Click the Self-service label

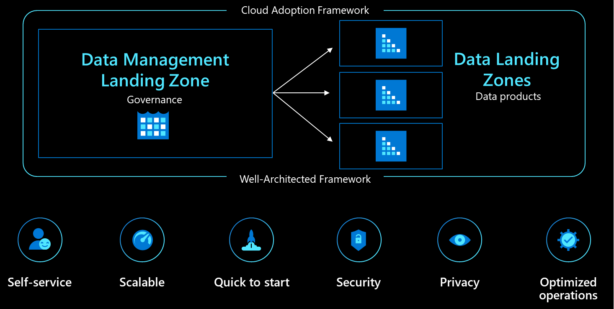[40, 282]
